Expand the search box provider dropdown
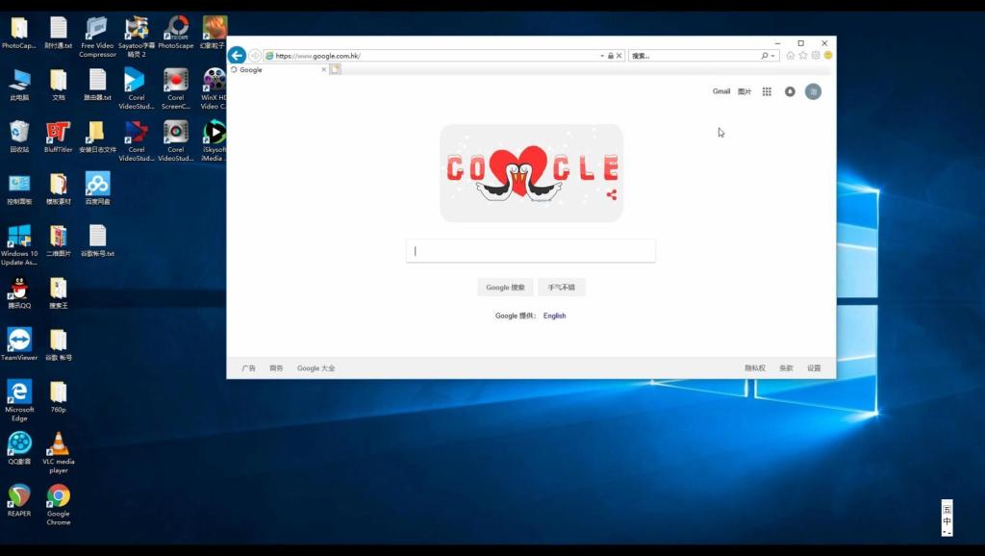 [x=774, y=56]
